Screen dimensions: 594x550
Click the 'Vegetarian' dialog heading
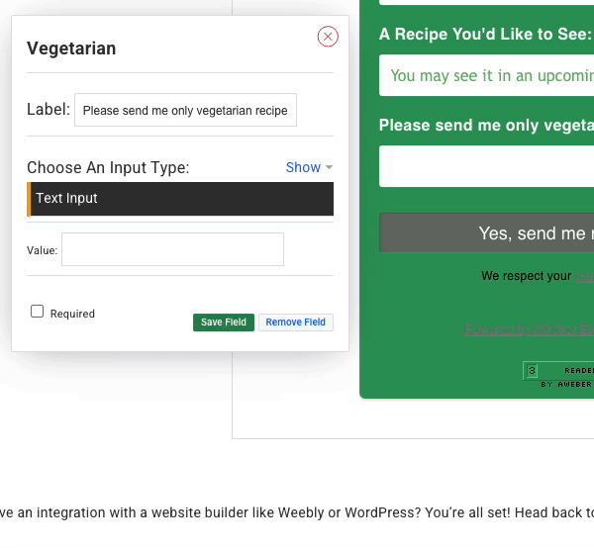(x=71, y=48)
